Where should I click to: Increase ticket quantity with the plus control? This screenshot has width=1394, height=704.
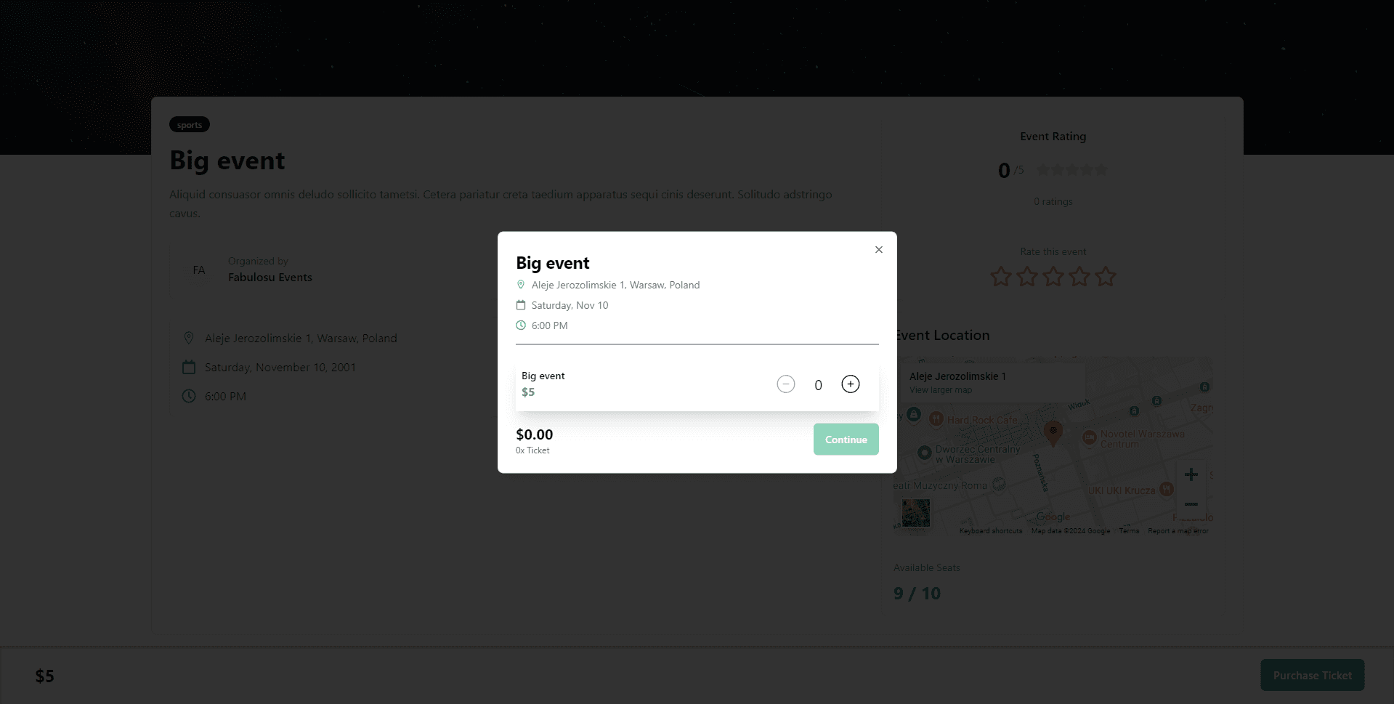pyautogui.click(x=850, y=384)
